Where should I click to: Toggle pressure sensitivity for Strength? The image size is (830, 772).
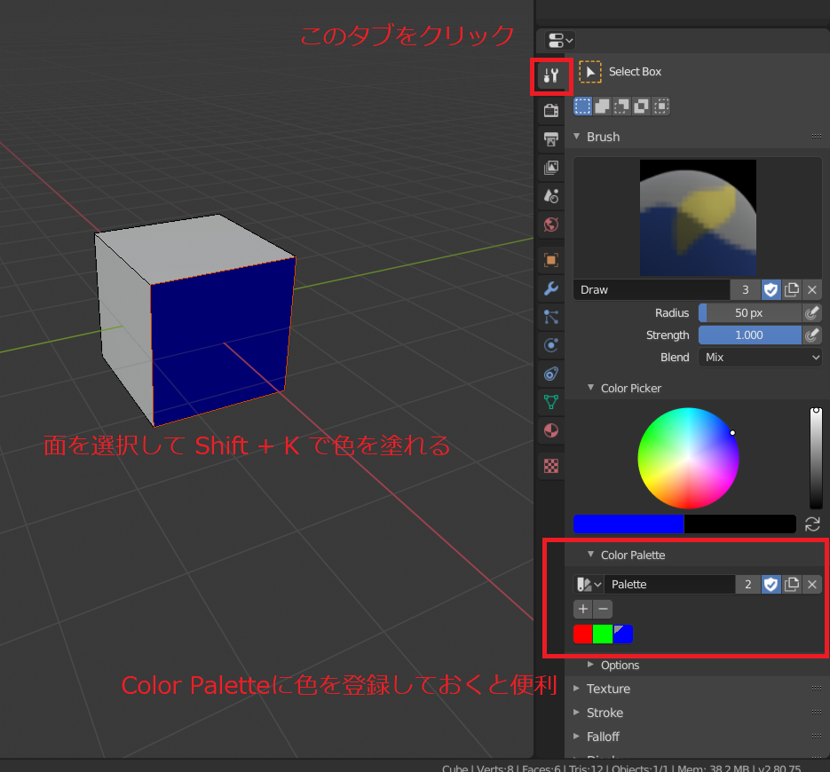[x=812, y=335]
